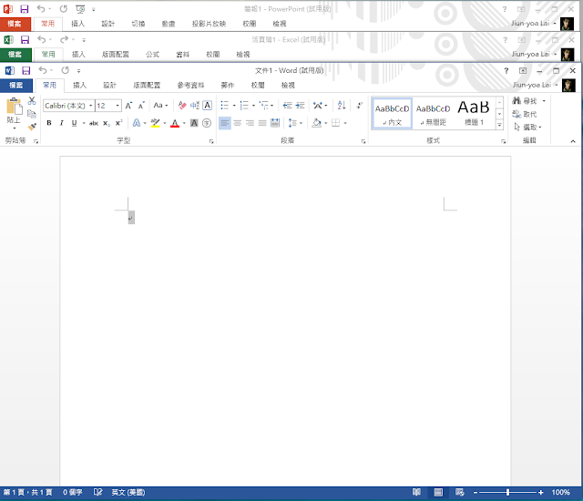This screenshot has height=501, width=583.
Task: Click the Undo arrow in Word title bar
Action: pyautogui.click(x=43, y=70)
